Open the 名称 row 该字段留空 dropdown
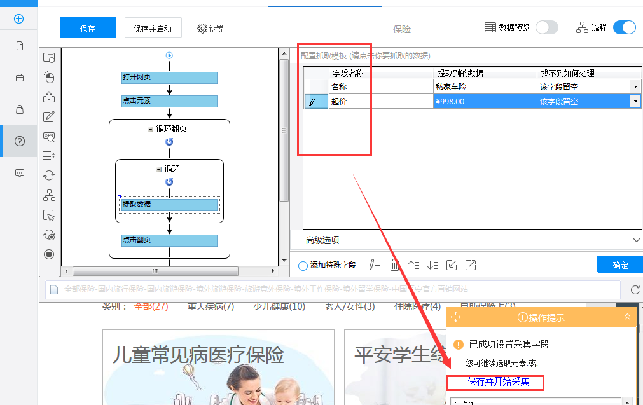643x405 pixels. (x=635, y=87)
